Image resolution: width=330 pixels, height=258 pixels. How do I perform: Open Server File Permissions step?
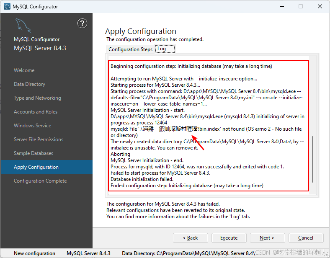coord(39,139)
